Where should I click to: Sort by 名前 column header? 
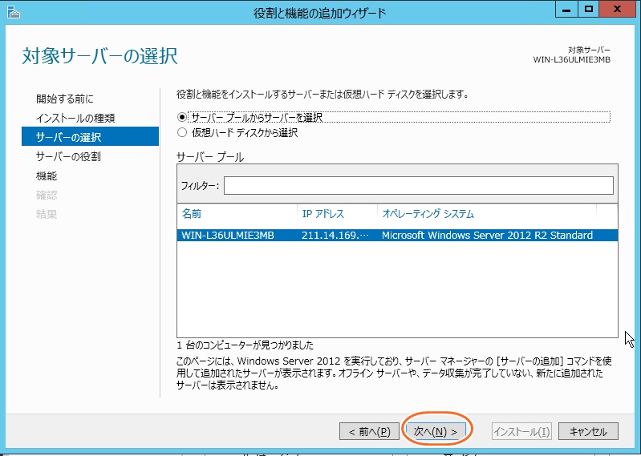[191, 214]
